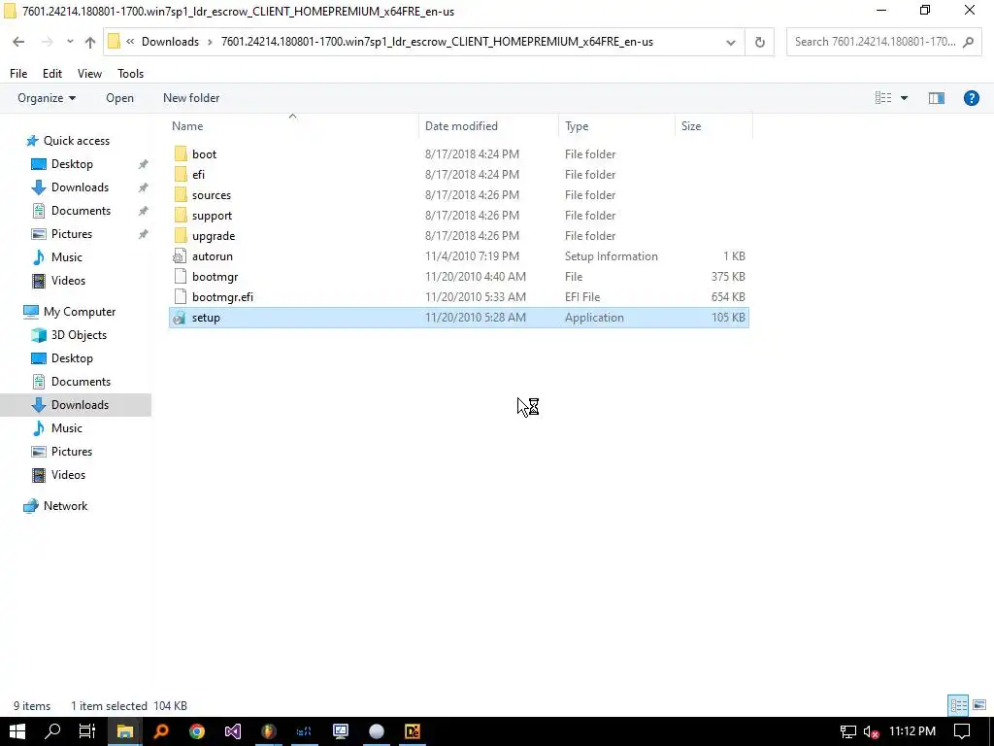Open Help with the question icon
994x746 pixels.
tap(971, 98)
